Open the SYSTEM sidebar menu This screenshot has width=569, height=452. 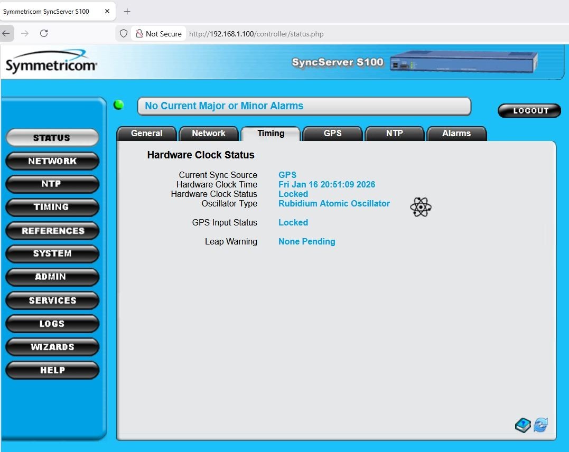[52, 253]
